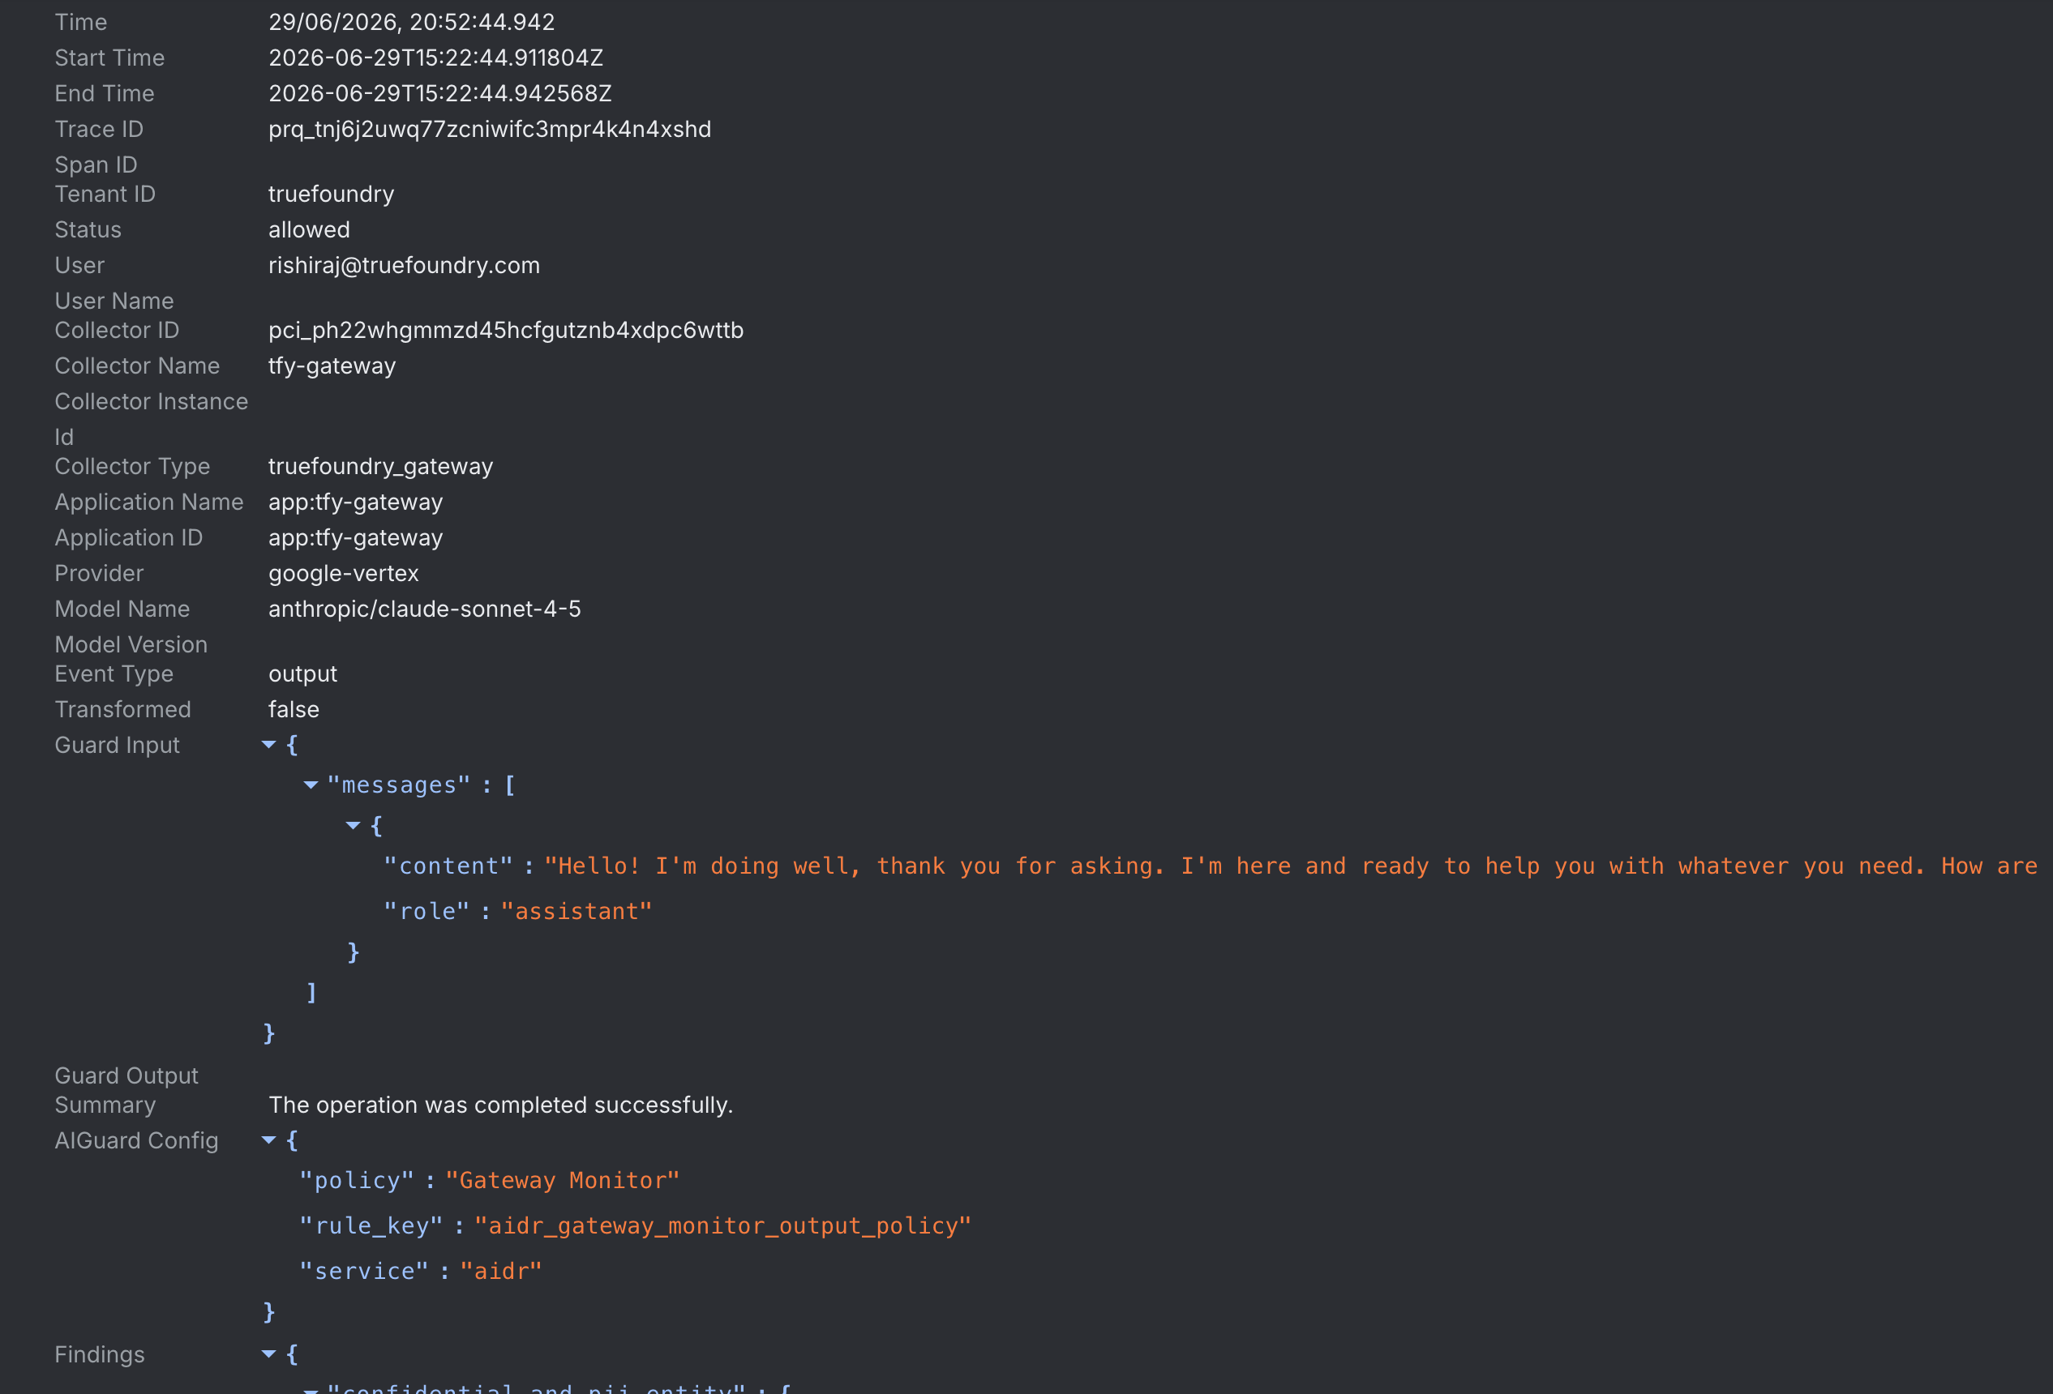Click the rule_key value aidr_gateway_monitor_output_policy

pyautogui.click(x=722, y=1225)
